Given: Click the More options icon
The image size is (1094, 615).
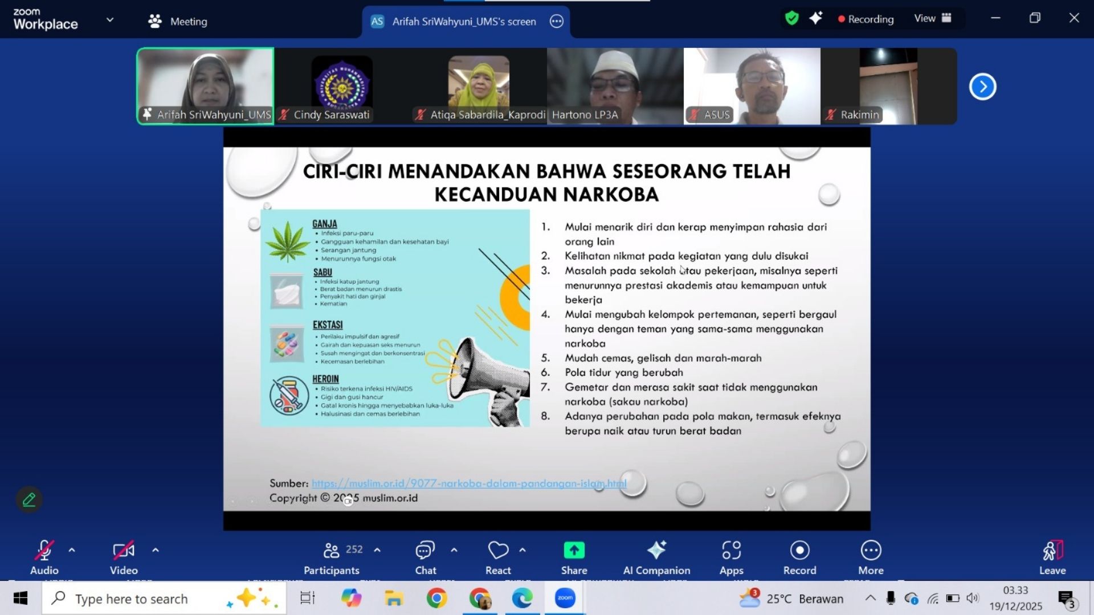Looking at the screenshot, I should tap(871, 551).
